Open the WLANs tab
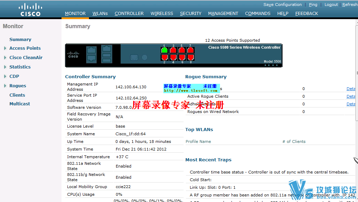Image resolution: width=358 pixels, height=202 pixels. coord(100,14)
